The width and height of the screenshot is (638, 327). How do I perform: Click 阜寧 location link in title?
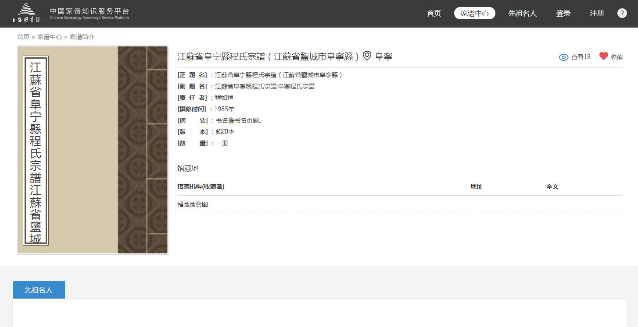click(x=384, y=56)
